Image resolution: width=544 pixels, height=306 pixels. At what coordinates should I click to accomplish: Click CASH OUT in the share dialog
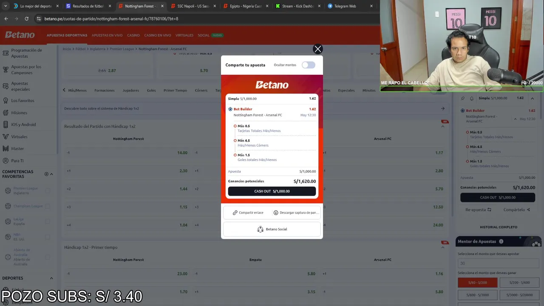[x=272, y=191]
